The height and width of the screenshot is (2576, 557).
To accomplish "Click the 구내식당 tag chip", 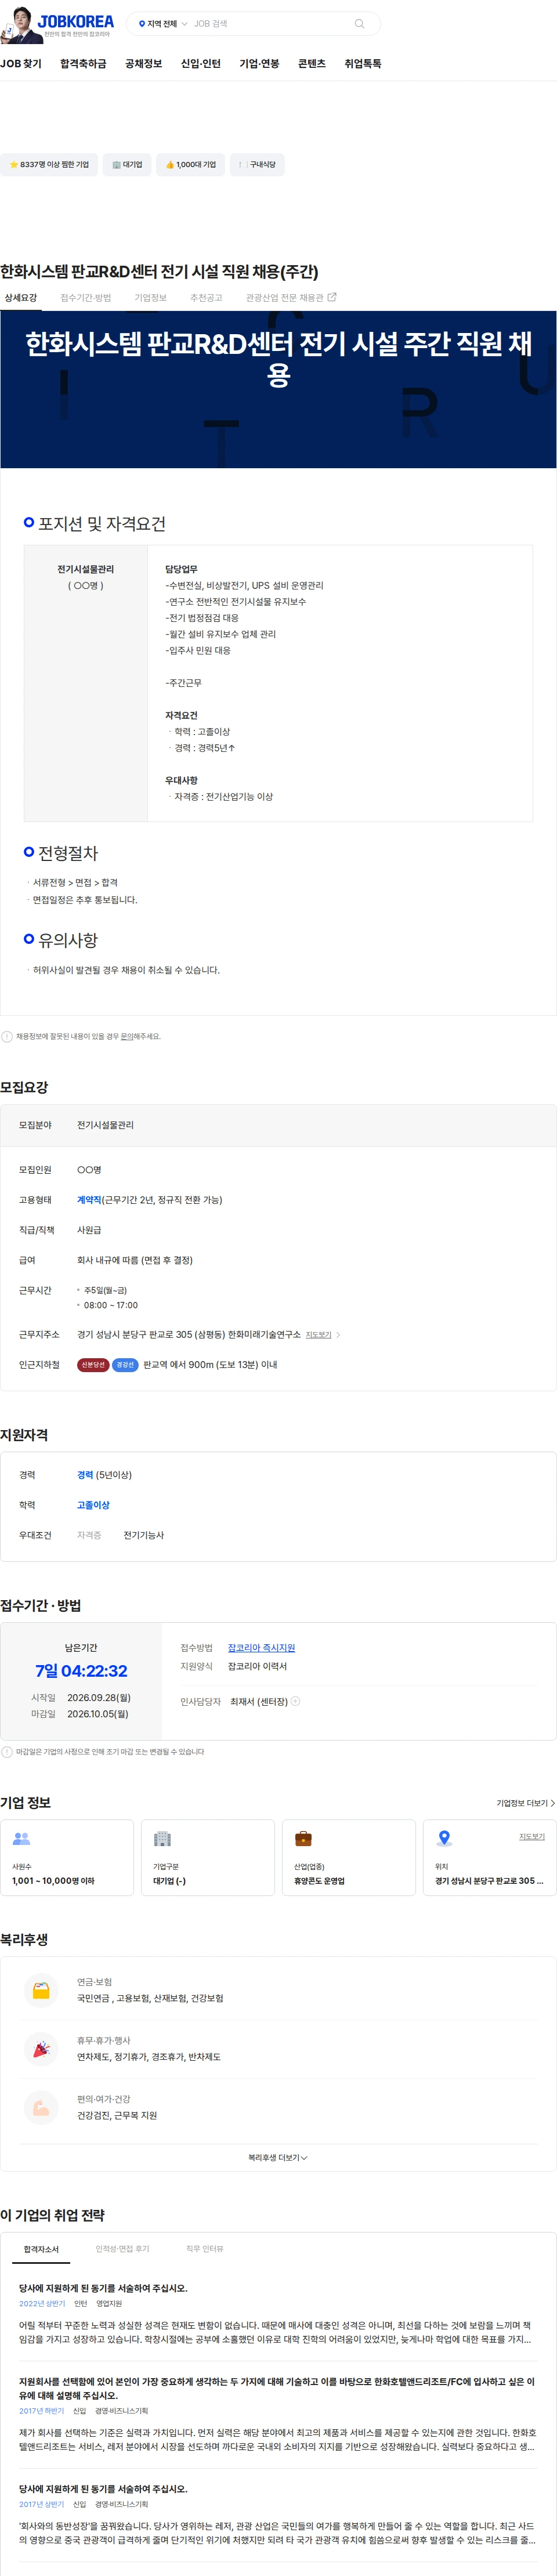I will [x=257, y=164].
